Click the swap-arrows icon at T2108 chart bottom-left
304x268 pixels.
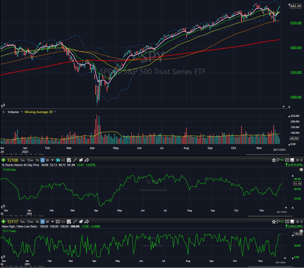coord(3,206)
